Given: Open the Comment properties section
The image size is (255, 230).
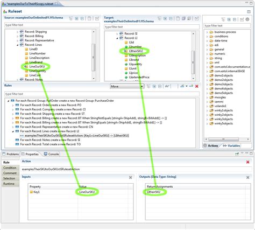Looking at the screenshot, I should [x=10, y=173].
